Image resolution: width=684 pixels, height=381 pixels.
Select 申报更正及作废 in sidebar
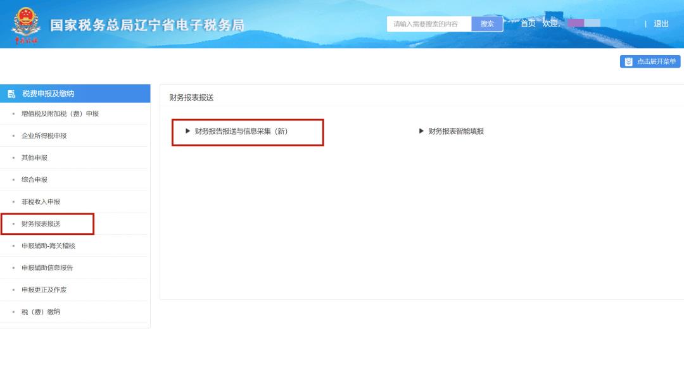click(x=44, y=290)
